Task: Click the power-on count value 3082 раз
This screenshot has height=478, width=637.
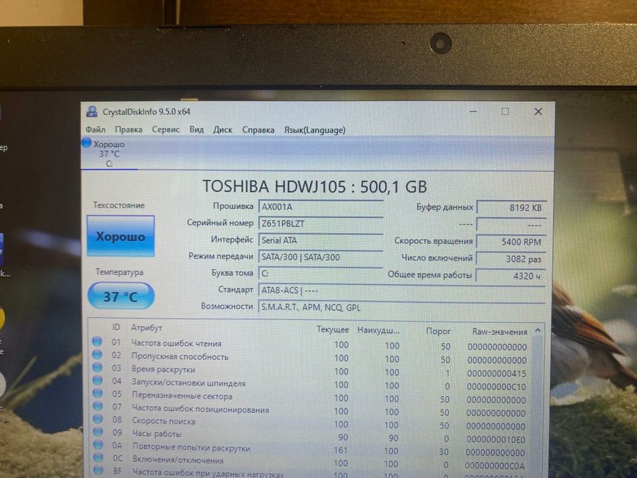Action: (x=511, y=259)
